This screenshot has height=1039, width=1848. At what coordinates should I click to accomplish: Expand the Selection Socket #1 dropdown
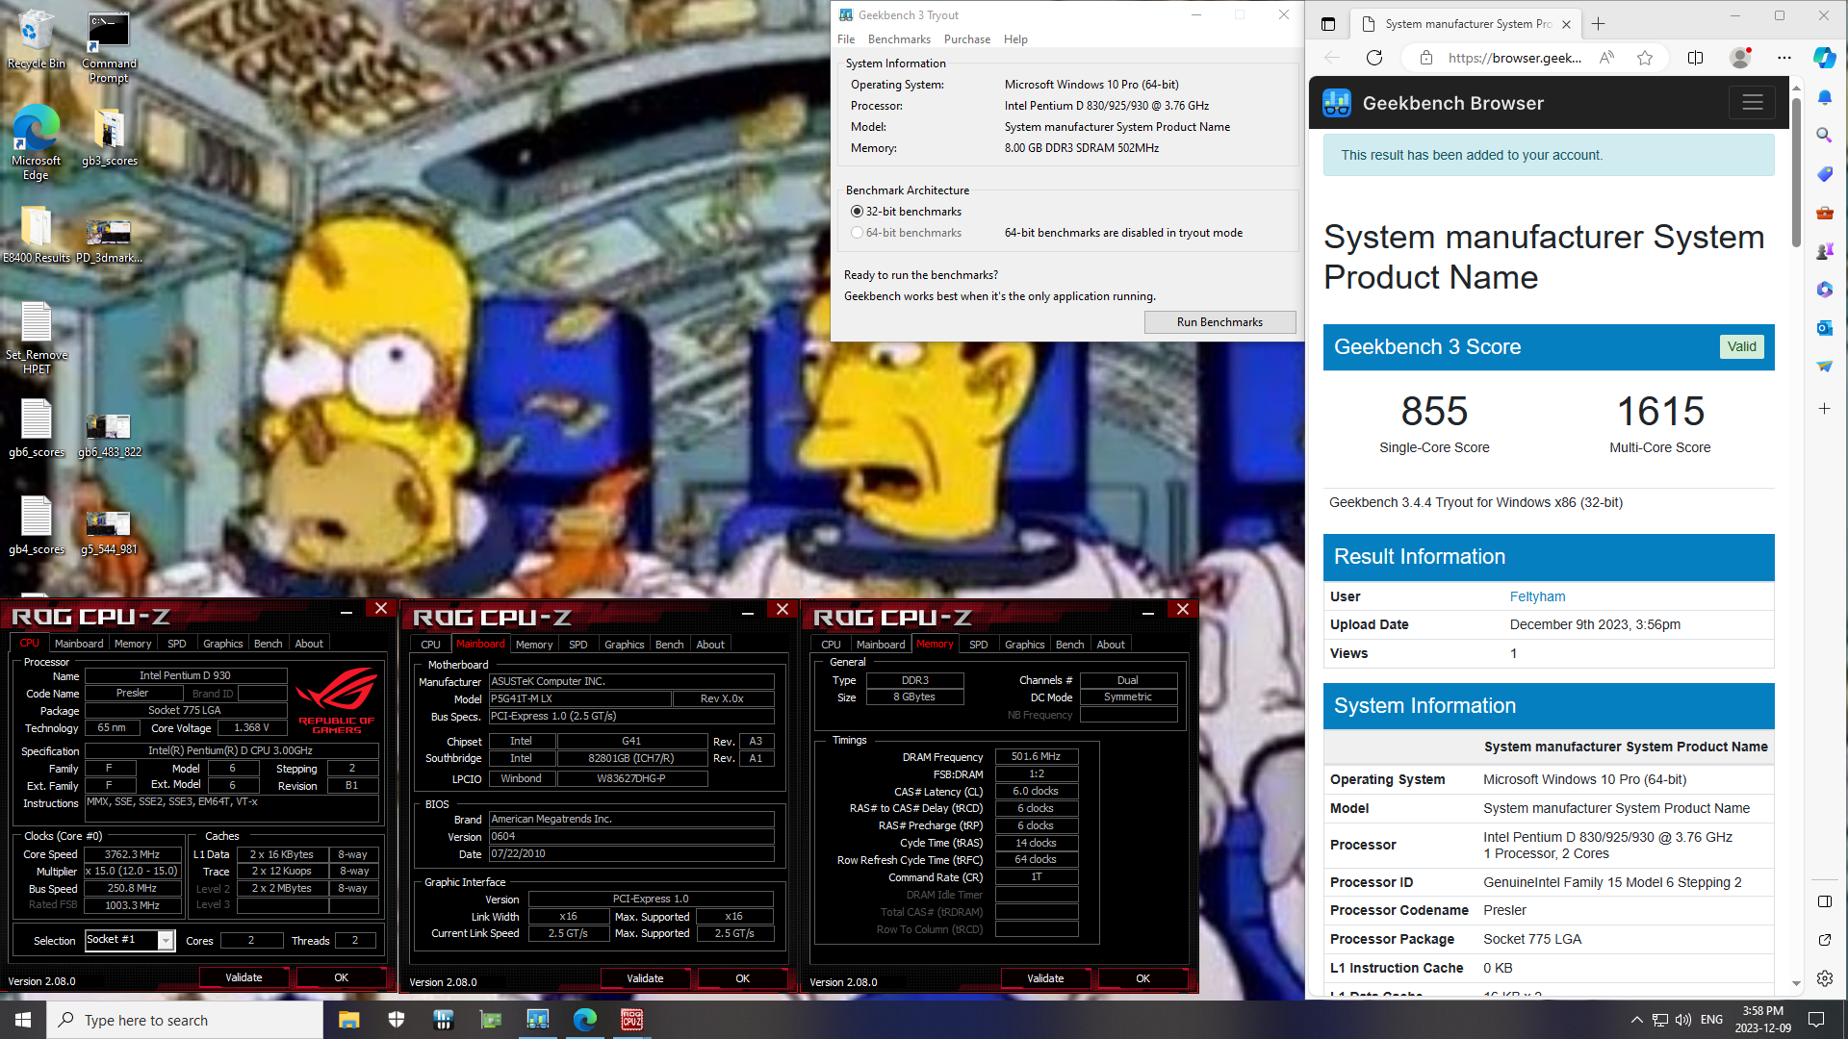coord(166,940)
